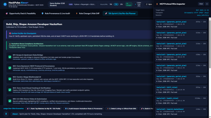Open the Opportunity Deck & Feasibility tab
Viewport: 211px width, 118px height.
(x=21, y=13)
